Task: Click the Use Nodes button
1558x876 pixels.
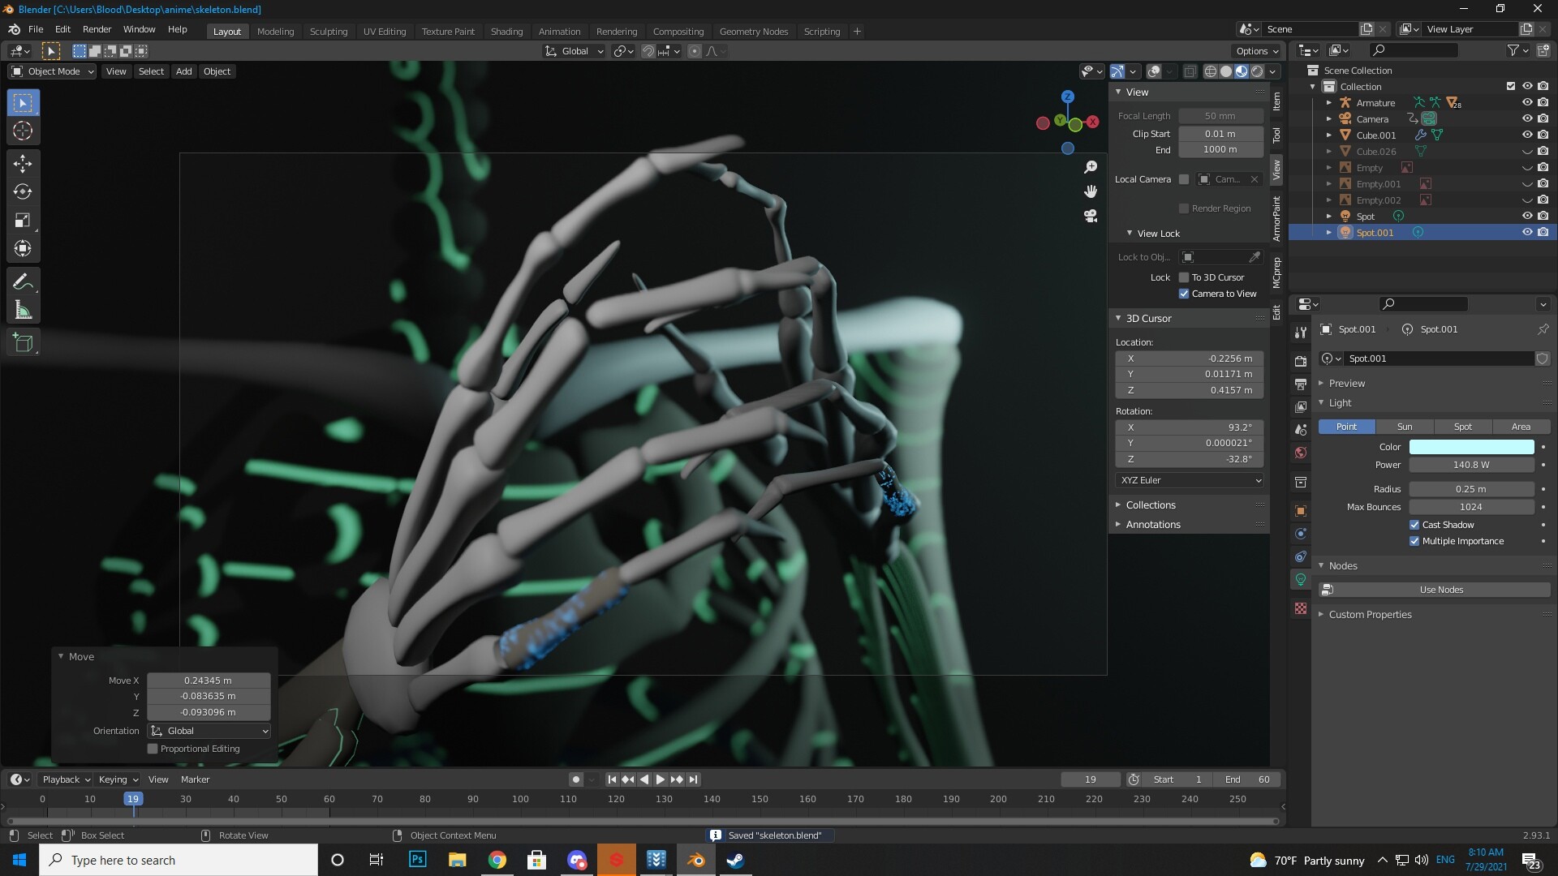Action: point(1440,590)
